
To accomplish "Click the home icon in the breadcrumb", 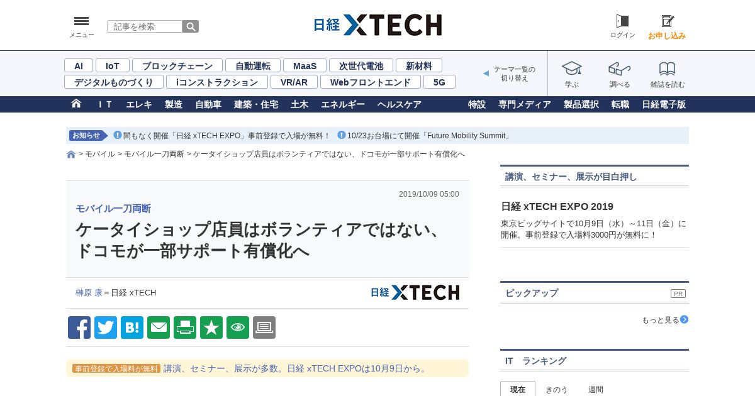I will [x=71, y=155].
